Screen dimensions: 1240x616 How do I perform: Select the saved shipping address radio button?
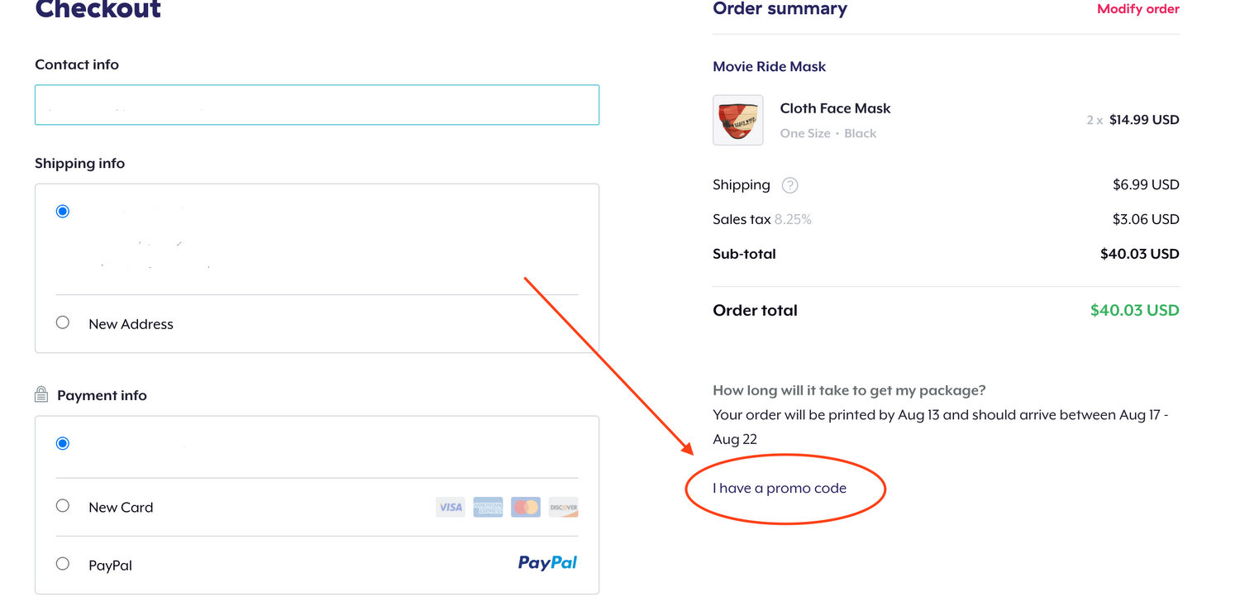pyautogui.click(x=63, y=211)
